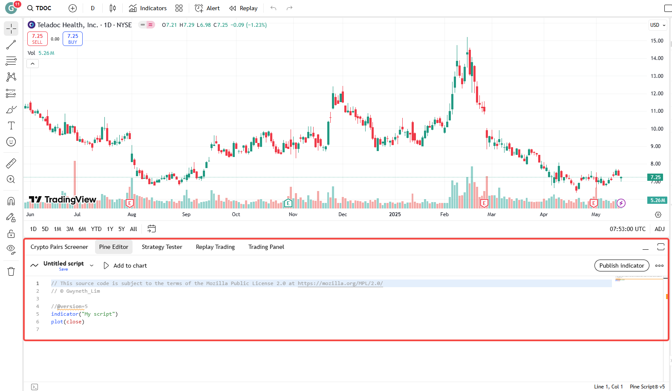The image size is (672, 391).
Task: Open the USD currency dropdown
Action: pyautogui.click(x=658, y=25)
